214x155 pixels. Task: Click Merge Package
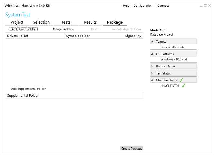pyautogui.click(x=63, y=29)
